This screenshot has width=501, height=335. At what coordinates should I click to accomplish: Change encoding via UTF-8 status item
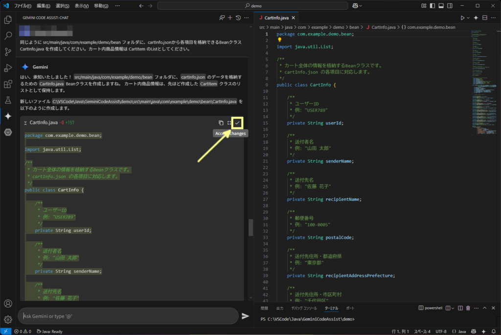[x=441, y=332]
